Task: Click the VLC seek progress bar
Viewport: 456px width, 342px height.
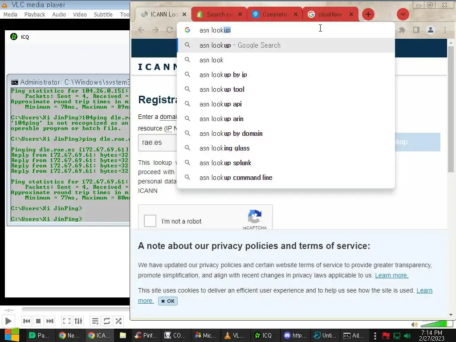Action: coord(76,309)
